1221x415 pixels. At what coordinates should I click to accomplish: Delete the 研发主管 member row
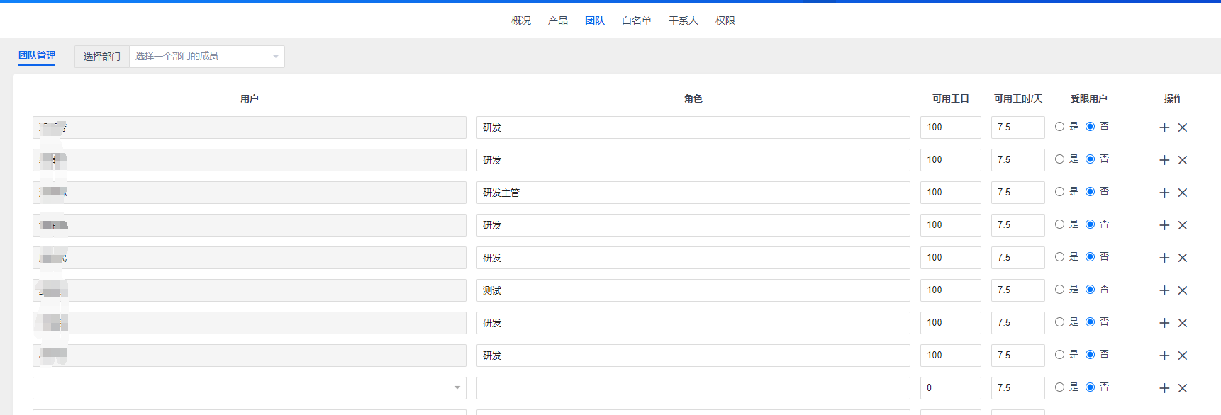tap(1183, 193)
